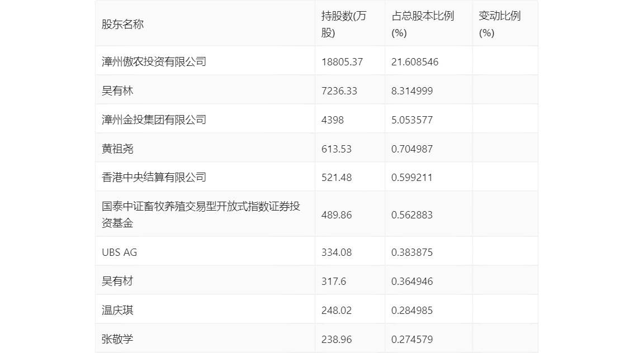Select shareholder 张敬学
This screenshot has width=634, height=353.
117,339
